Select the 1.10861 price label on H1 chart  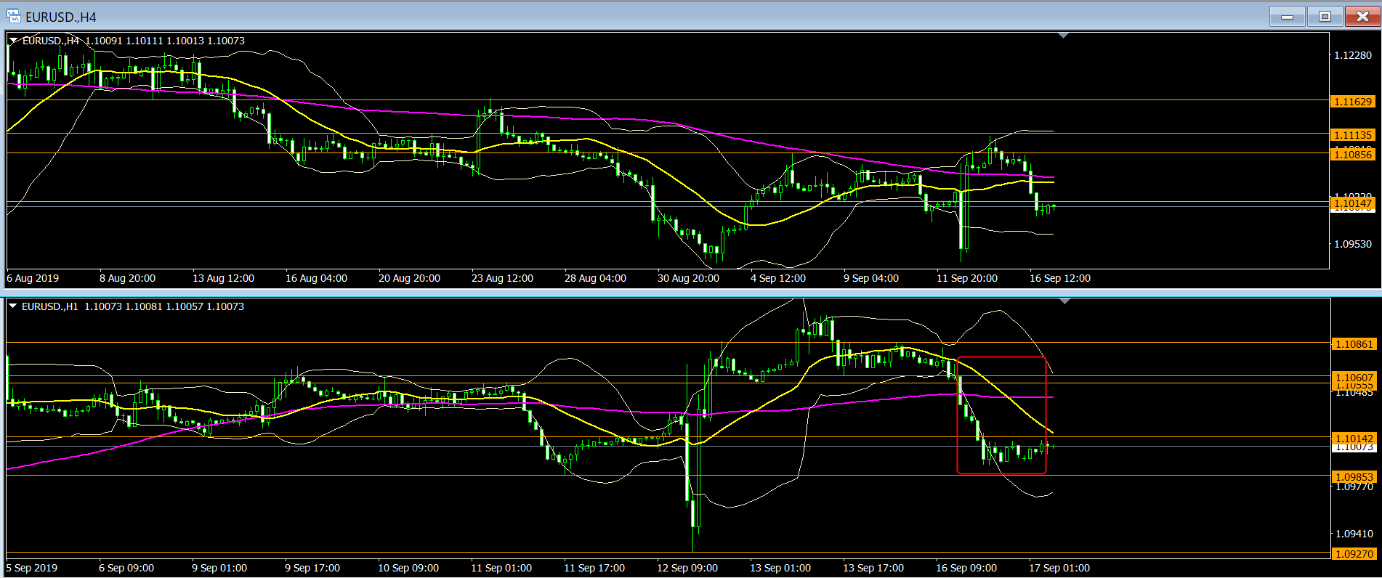(x=1354, y=344)
